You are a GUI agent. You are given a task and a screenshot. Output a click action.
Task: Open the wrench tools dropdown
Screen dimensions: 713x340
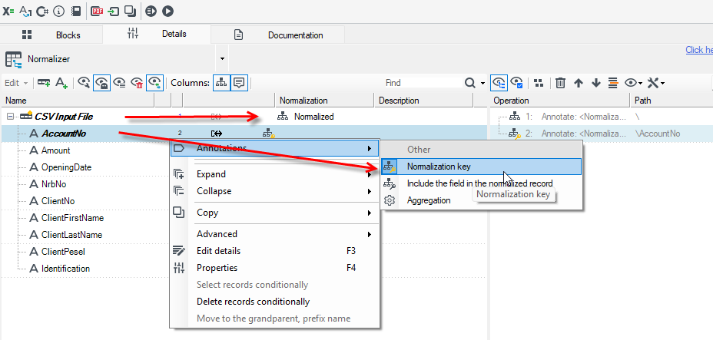655,83
